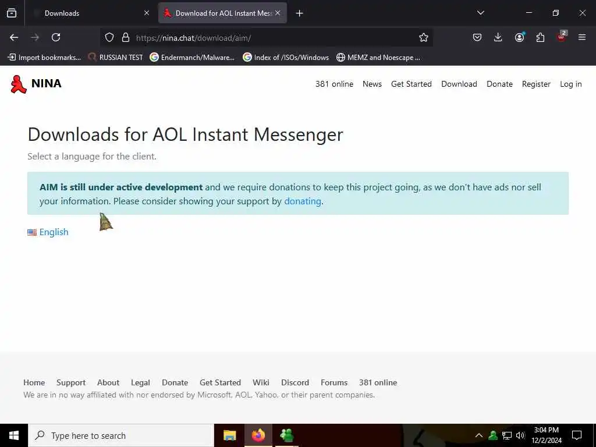Image resolution: width=596 pixels, height=447 pixels.
Task: Open the green buddies messenger taskbar icon
Action: pyautogui.click(x=287, y=435)
